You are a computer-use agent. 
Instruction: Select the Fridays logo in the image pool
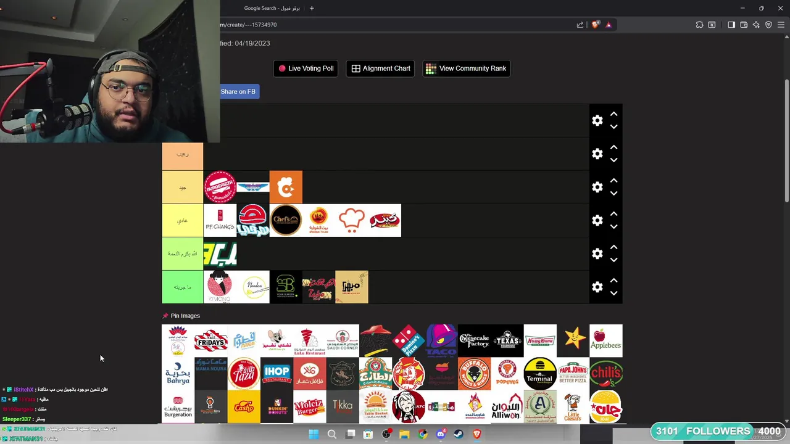click(x=211, y=340)
